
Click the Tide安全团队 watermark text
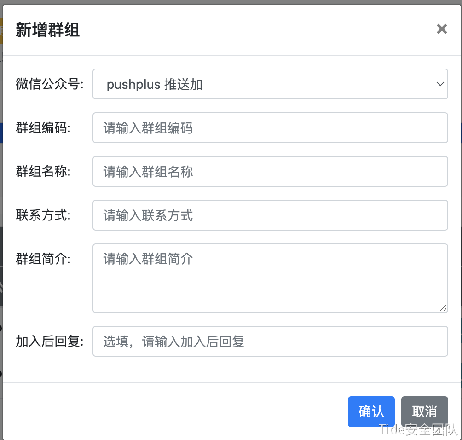[418, 429]
